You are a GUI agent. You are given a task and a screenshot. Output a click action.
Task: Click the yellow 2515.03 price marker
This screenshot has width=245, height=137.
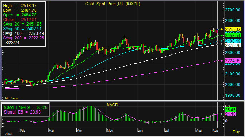[232, 30]
